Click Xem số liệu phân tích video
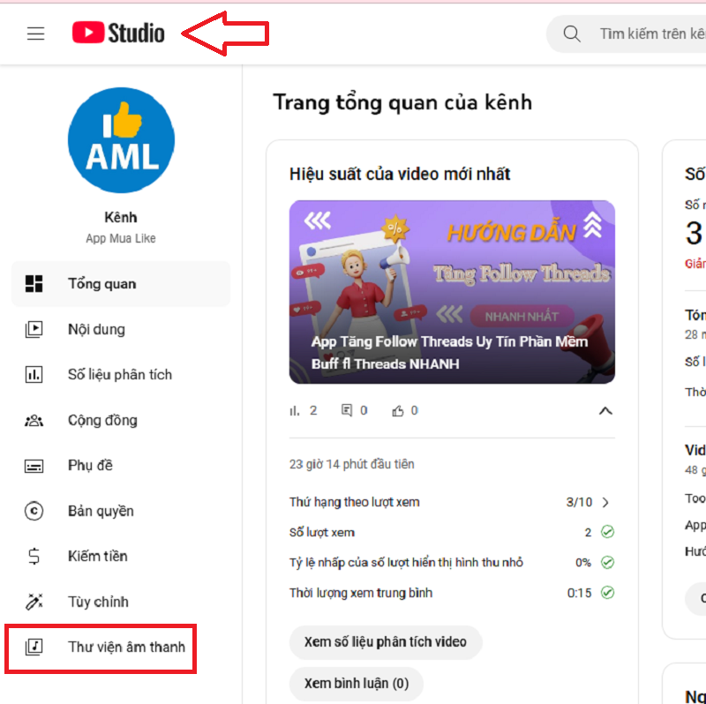 pos(386,642)
